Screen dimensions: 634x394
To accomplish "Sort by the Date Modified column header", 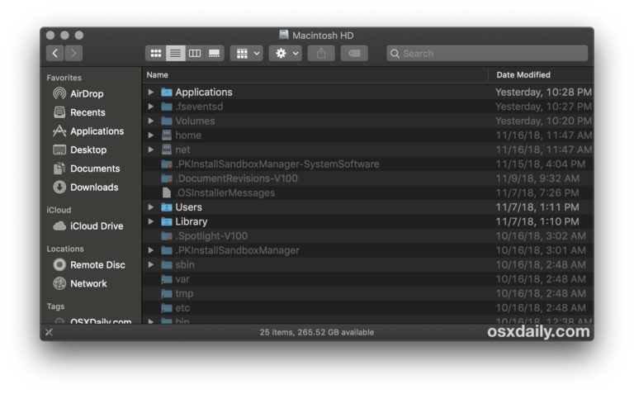I will [x=523, y=75].
